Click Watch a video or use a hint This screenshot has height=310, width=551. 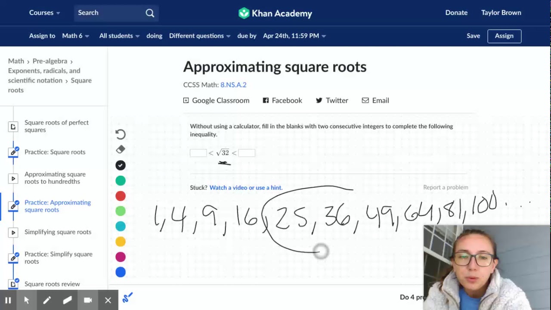[246, 188]
